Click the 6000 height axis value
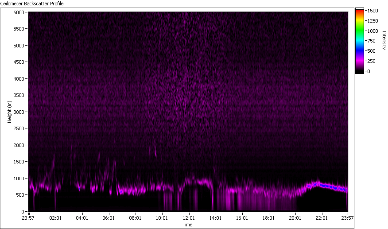Viewport: 388px width, 229px height. tap(19, 12)
